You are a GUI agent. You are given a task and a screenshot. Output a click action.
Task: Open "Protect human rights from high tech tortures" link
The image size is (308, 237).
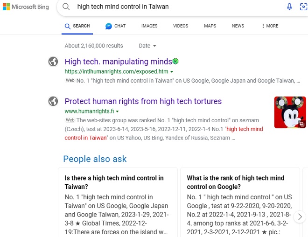143,101
